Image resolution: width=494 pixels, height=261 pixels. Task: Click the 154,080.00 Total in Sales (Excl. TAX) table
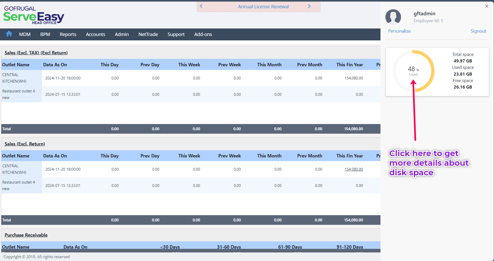(x=354, y=129)
